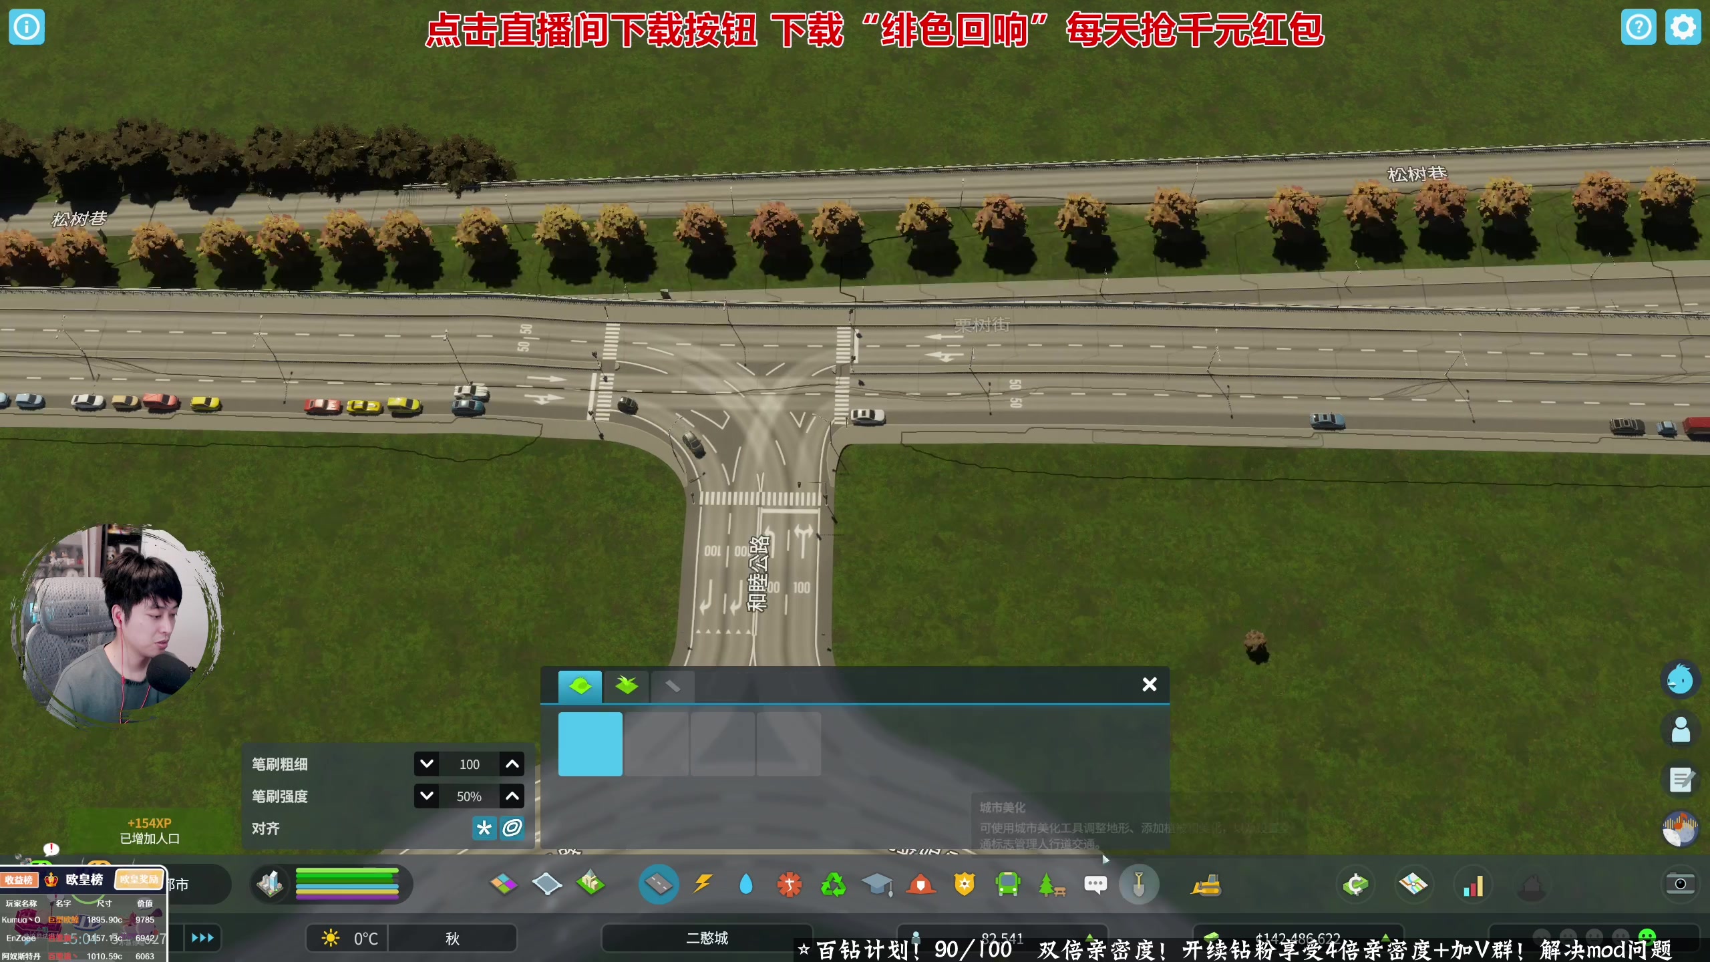Click the 栗树街 street name label
The width and height of the screenshot is (1710, 962).
pos(982,325)
